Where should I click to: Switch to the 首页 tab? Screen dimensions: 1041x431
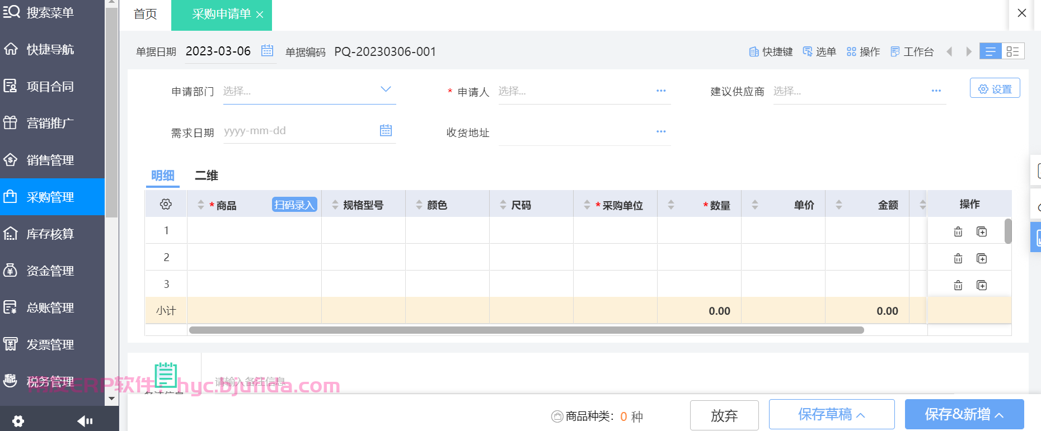click(x=146, y=14)
